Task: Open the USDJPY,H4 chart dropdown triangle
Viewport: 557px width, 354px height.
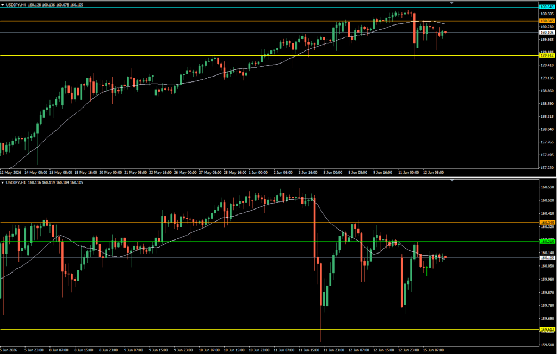Action: pyautogui.click(x=3, y=5)
